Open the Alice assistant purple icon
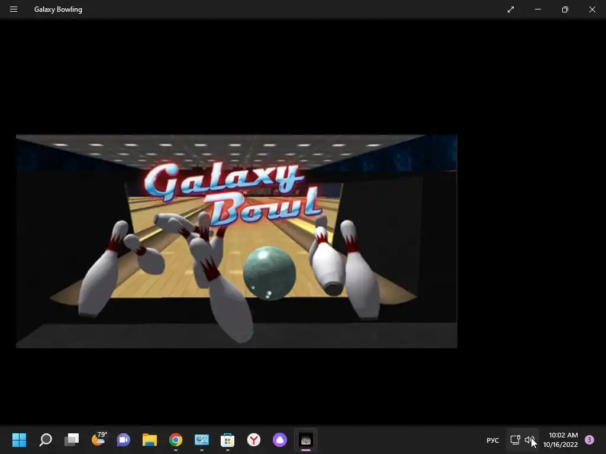The image size is (606, 454). (280, 440)
